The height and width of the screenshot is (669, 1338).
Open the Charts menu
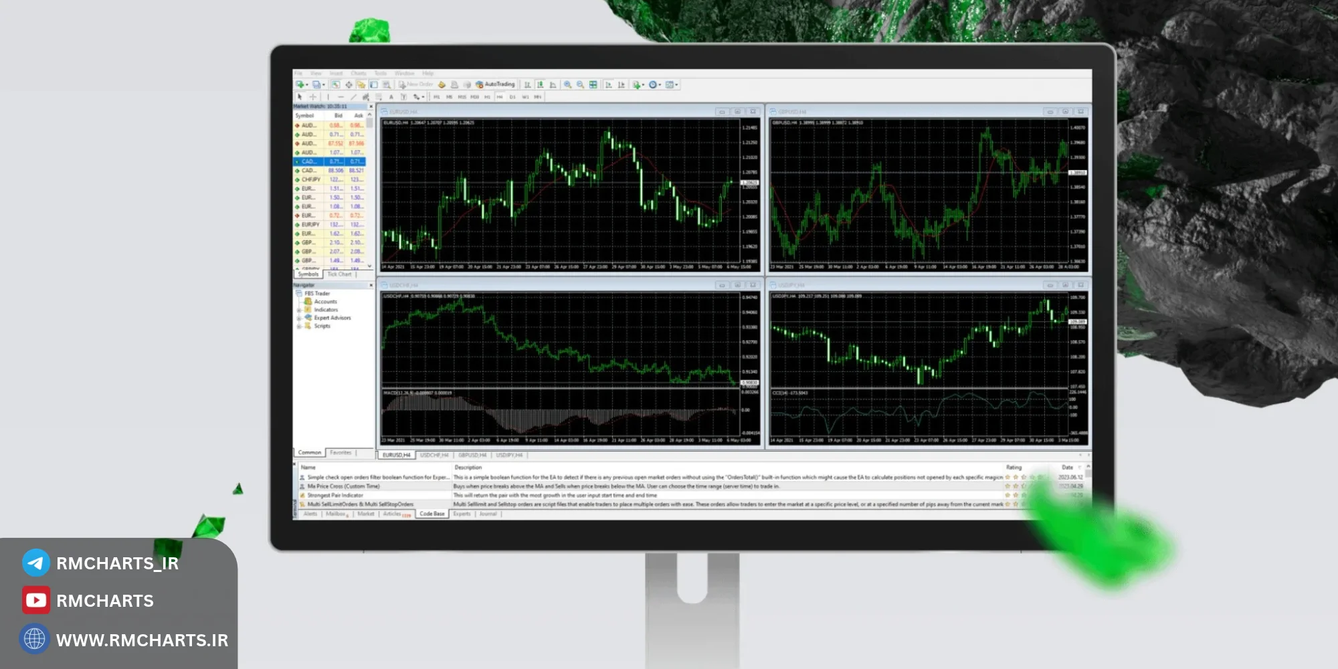tap(359, 73)
